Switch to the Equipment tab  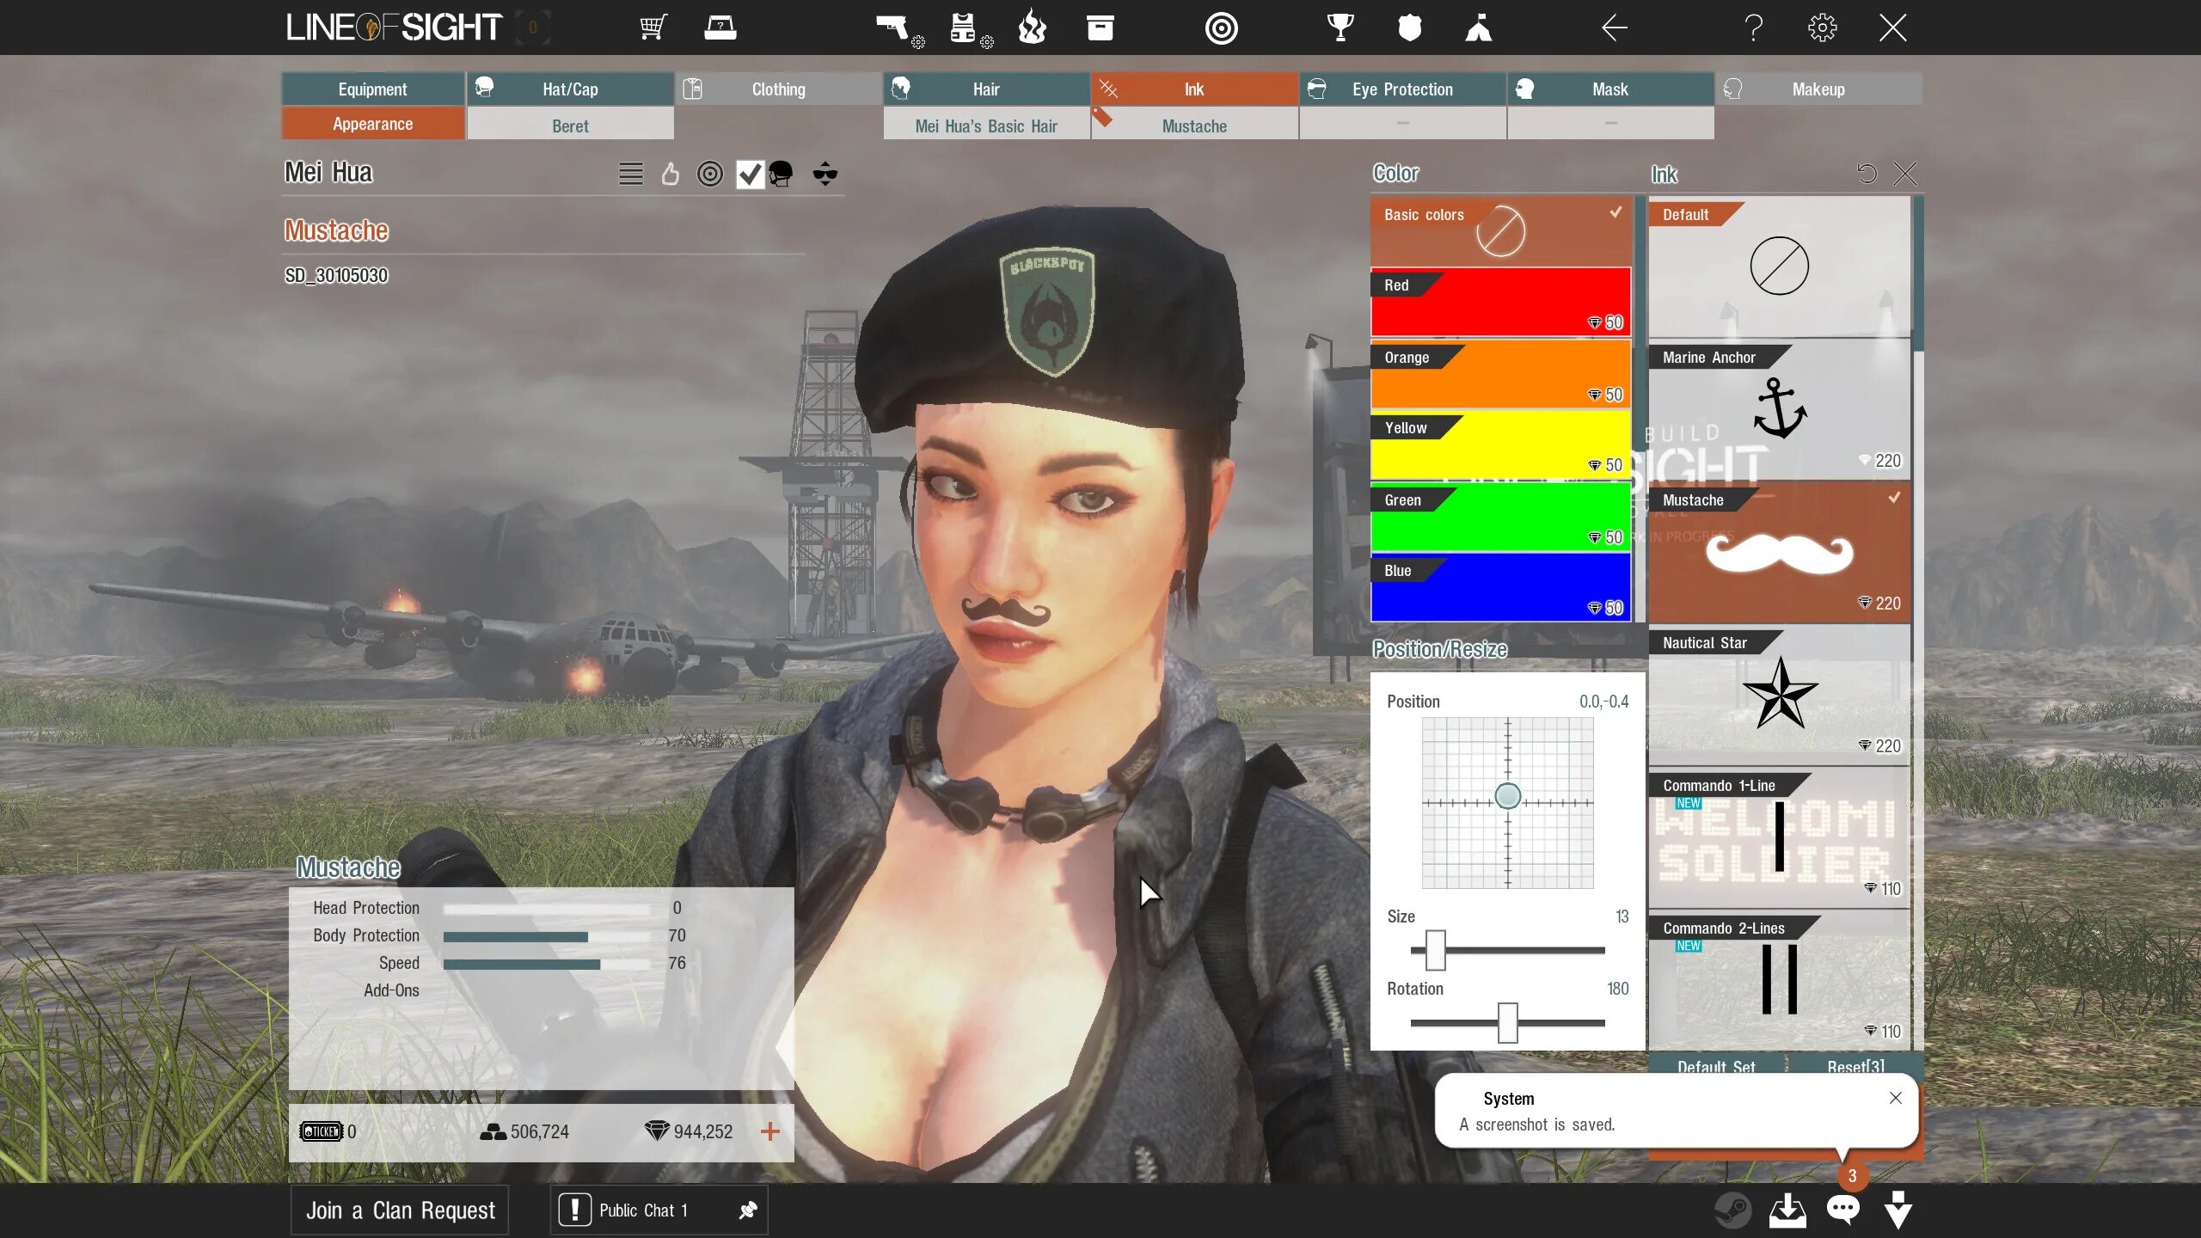point(373,89)
